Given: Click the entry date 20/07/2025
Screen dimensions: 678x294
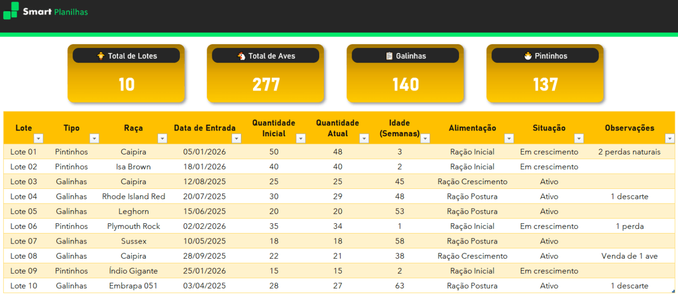Looking at the screenshot, I should click(204, 196).
